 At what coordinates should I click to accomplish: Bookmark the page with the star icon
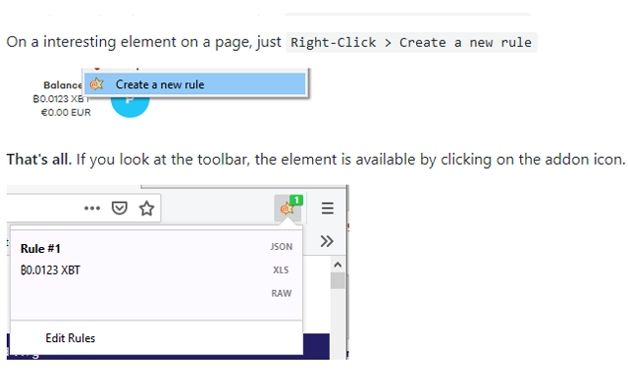pos(146,208)
